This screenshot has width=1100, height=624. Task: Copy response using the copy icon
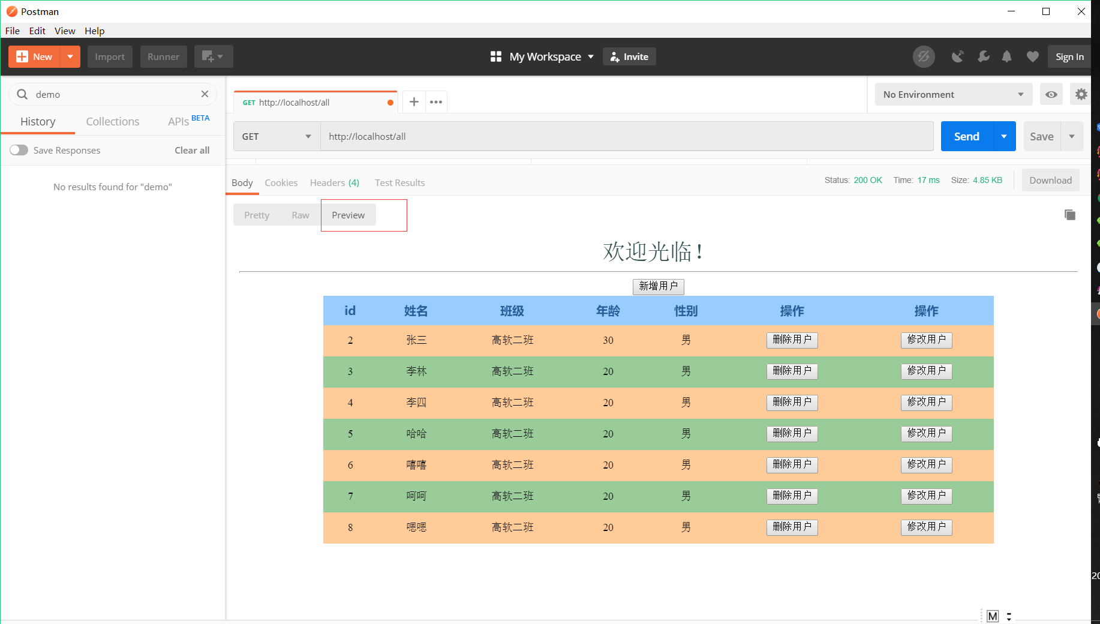click(1070, 214)
